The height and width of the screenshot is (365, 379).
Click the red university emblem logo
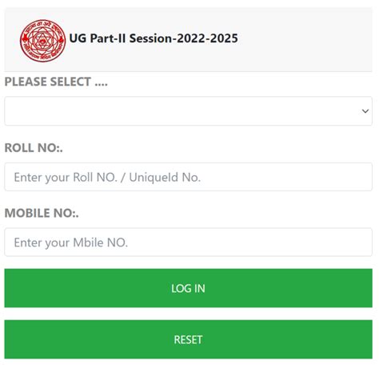(42, 41)
